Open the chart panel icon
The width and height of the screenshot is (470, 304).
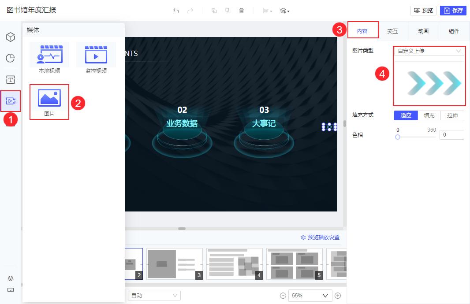(x=10, y=59)
